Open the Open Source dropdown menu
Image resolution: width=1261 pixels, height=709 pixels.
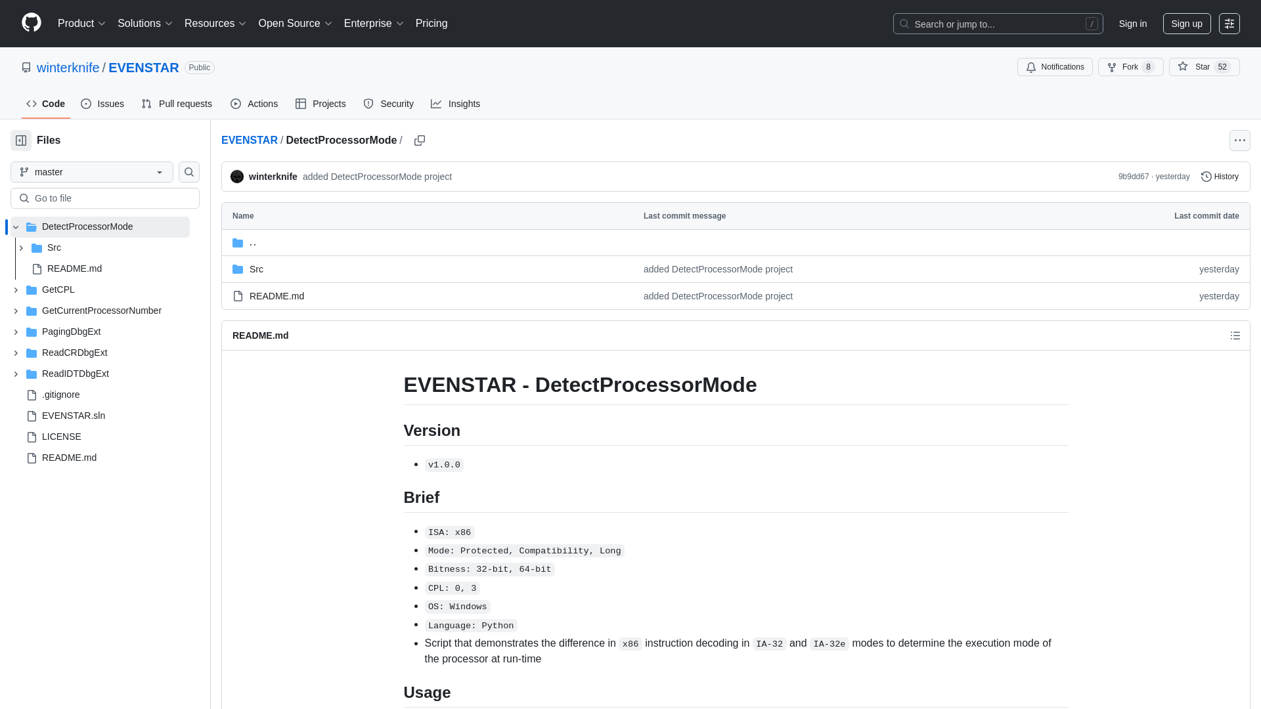tap(295, 24)
